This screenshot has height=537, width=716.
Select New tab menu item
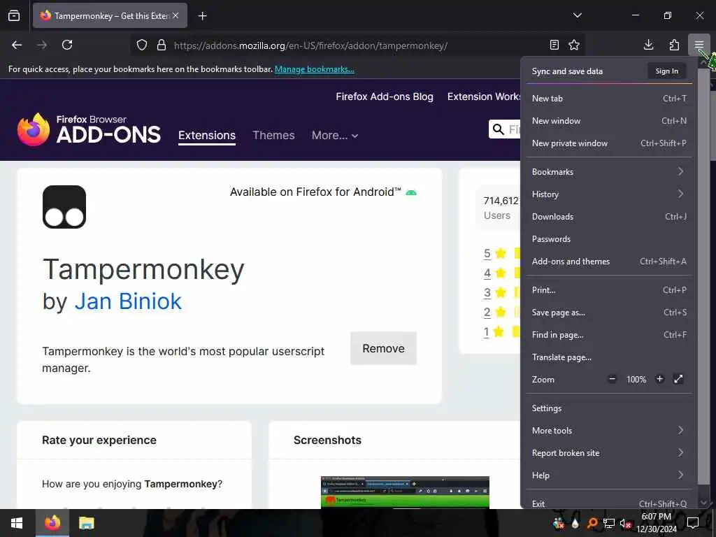coord(609,98)
